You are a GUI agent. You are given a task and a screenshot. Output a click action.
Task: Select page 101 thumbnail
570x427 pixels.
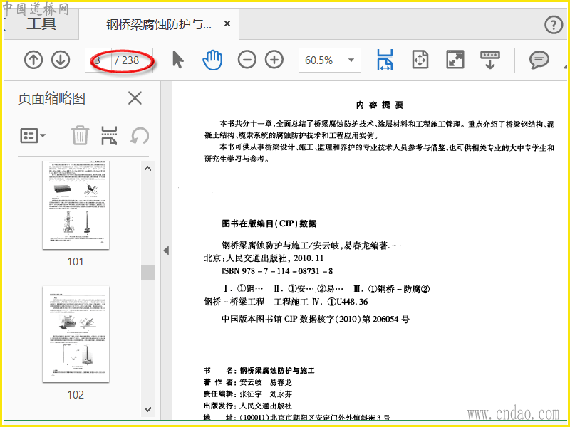tap(76, 205)
